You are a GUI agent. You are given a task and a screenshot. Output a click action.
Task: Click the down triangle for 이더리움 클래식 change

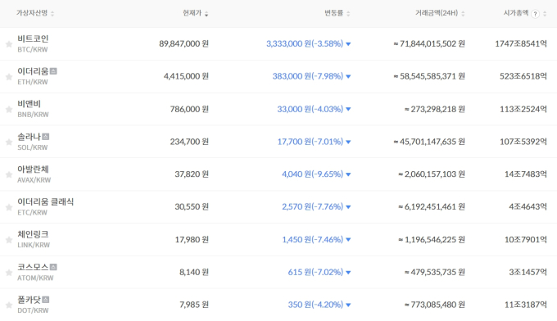click(348, 207)
